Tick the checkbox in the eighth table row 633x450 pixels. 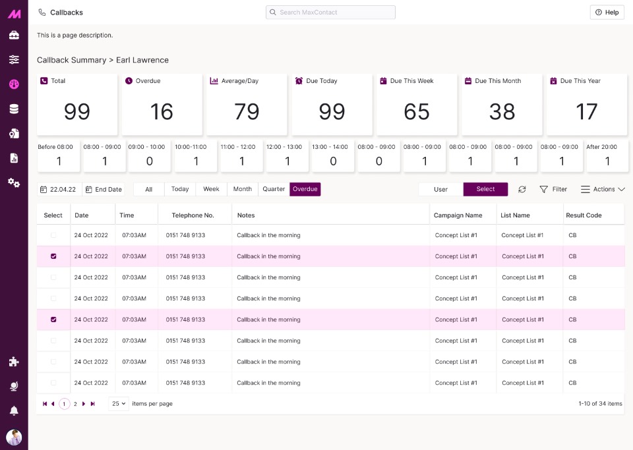click(x=53, y=383)
